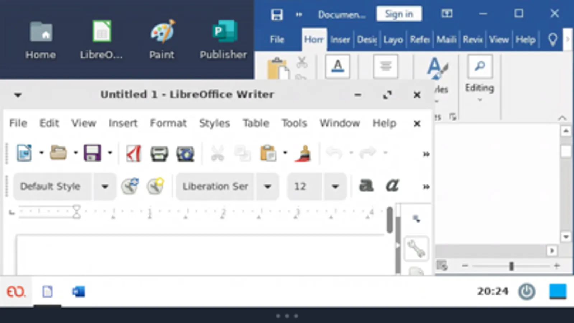Image resolution: width=574 pixels, height=323 pixels.
Task: Open the Styles menu in Writer
Action: coord(214,123)
